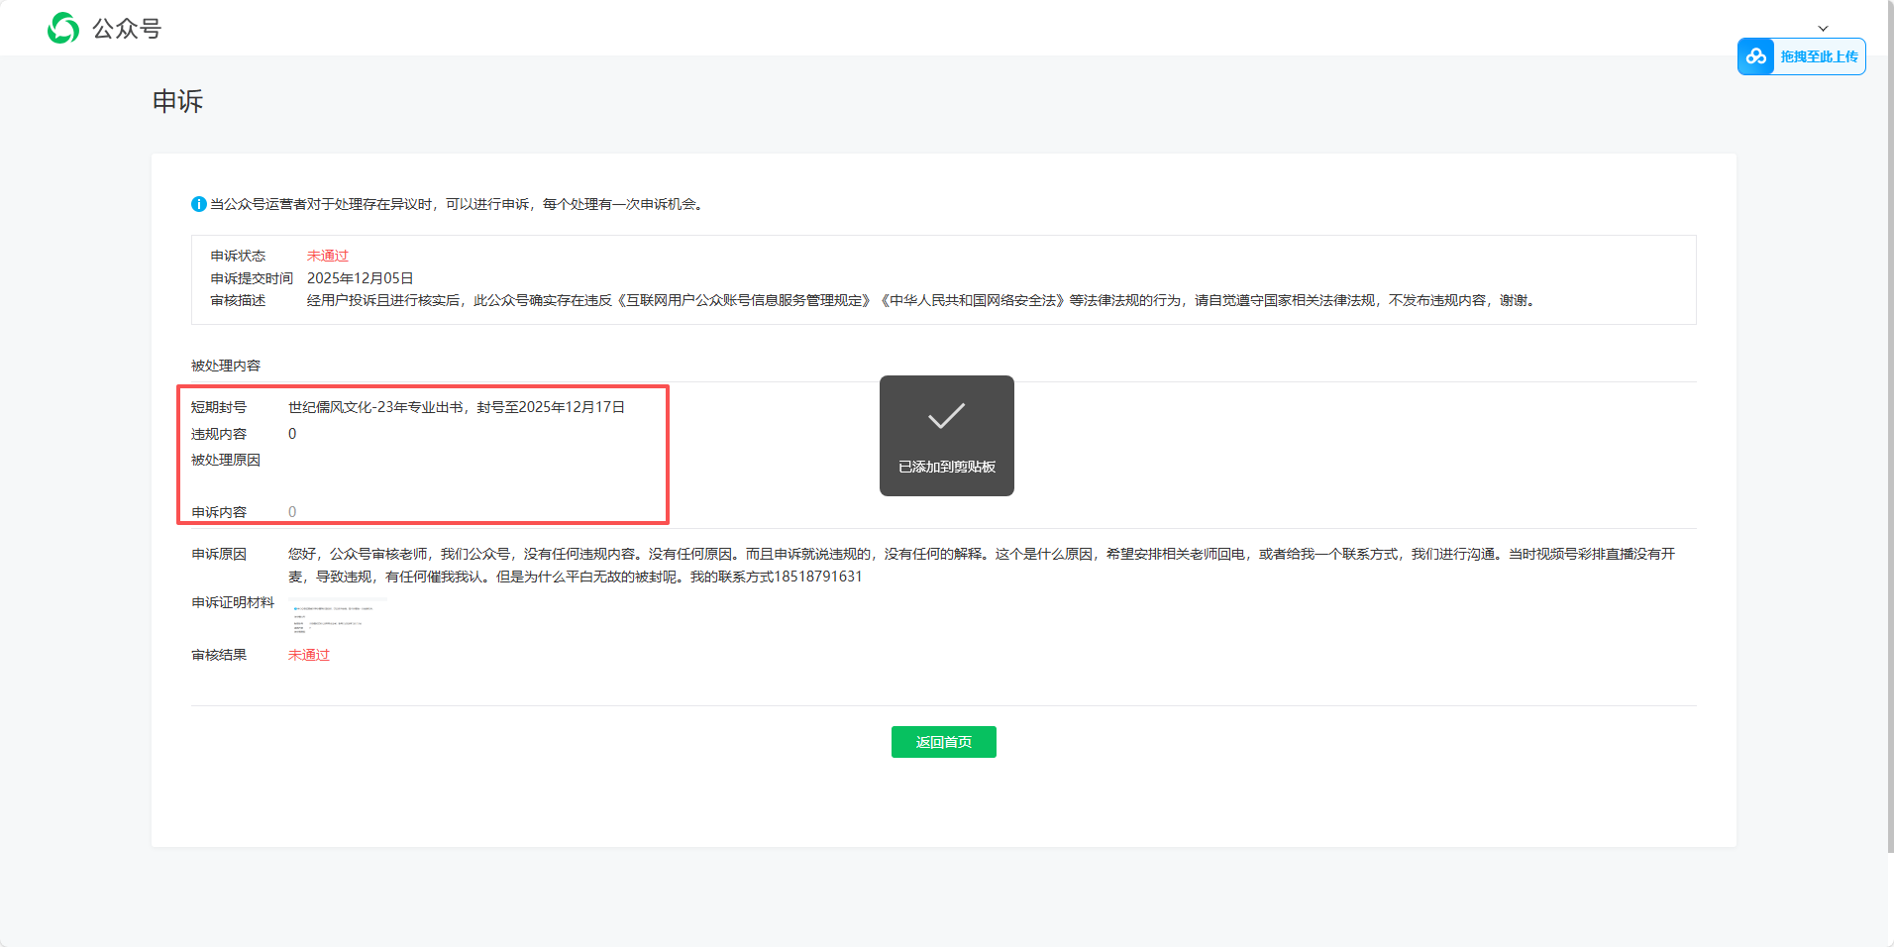Click 未通过 next to 审核结果
This screenshot has height=947, width=1894.
click(308, 654)
